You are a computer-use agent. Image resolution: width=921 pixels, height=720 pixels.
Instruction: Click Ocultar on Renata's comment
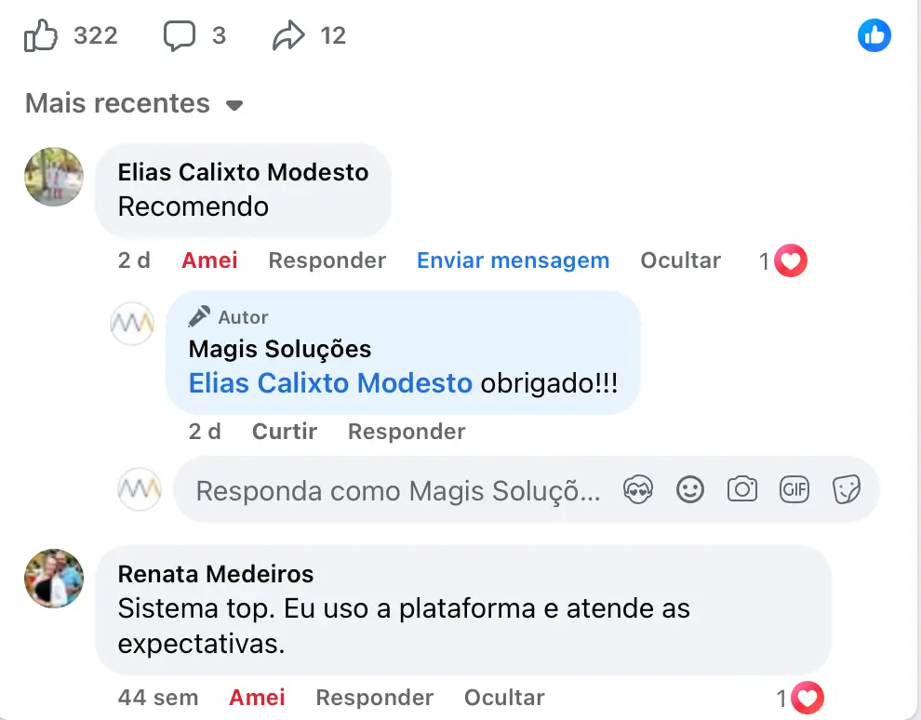pos(503,698)
